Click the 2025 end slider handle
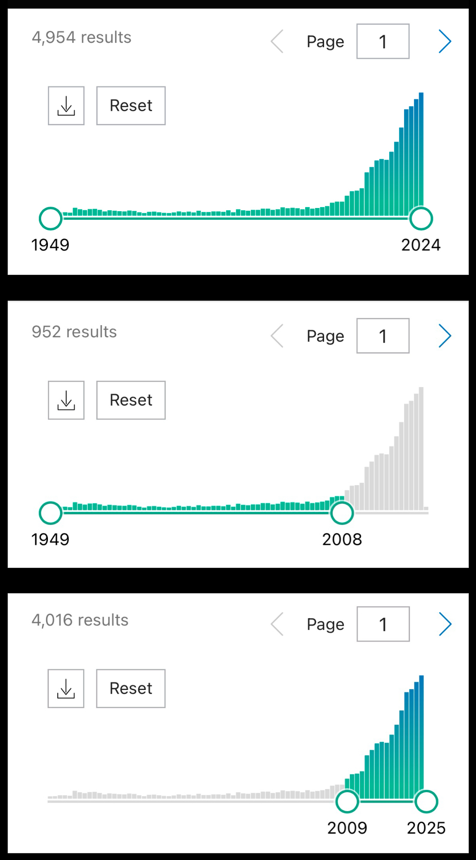The width and height of the screenshot is (476, 860). click(x=426, y=802)
